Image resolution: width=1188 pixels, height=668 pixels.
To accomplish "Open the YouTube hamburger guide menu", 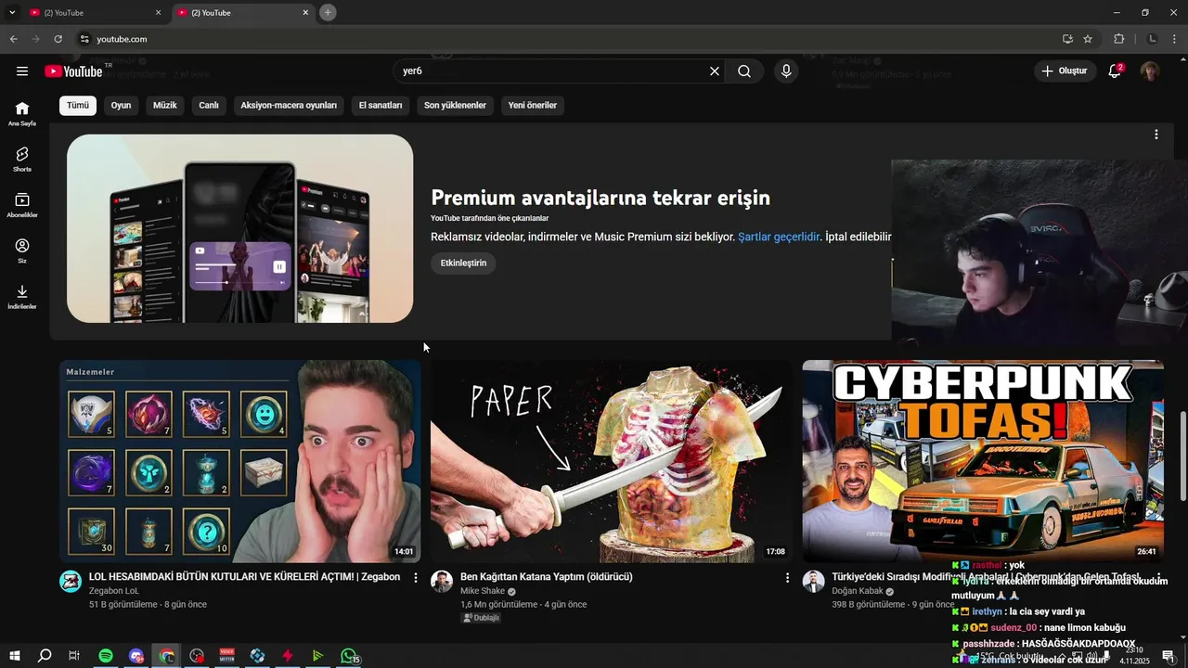I will (x=22, y=71).
